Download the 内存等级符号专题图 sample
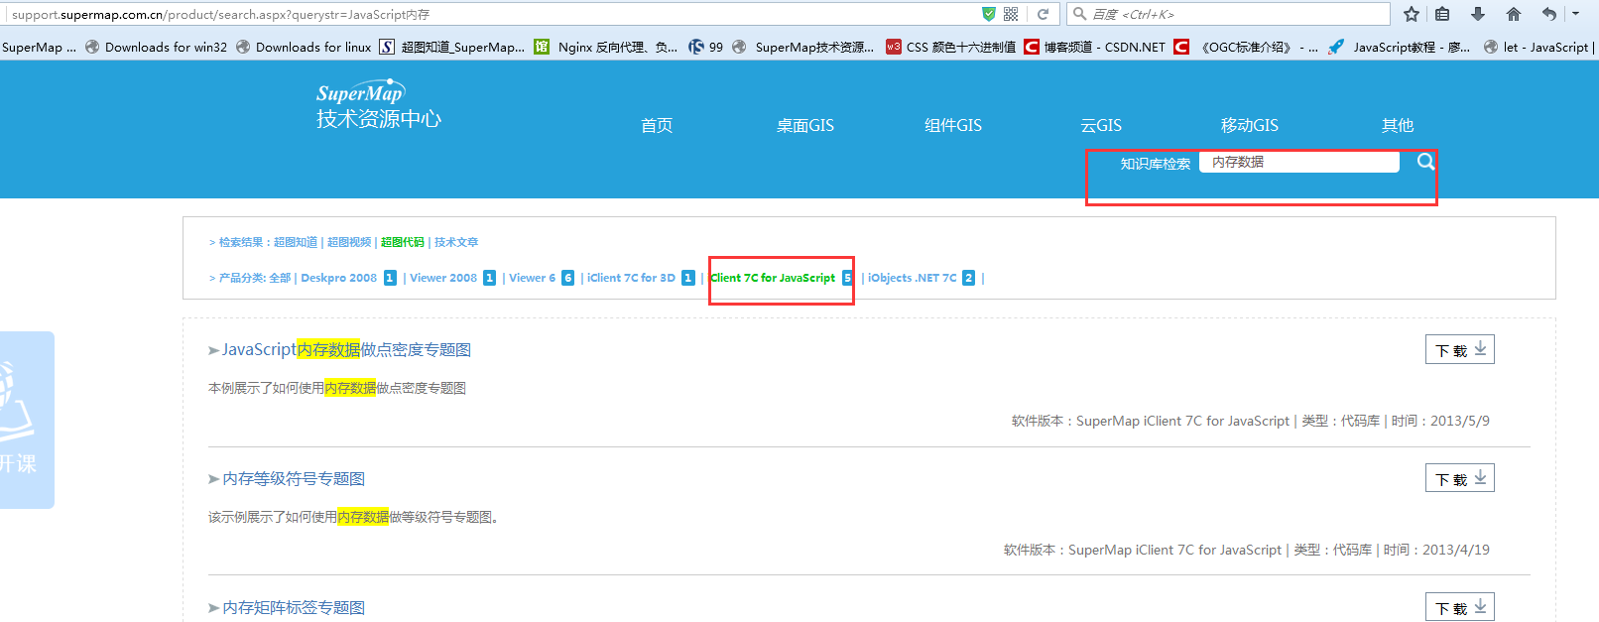Viewport: 1599px width, 622px height. tap(1460, 478)
